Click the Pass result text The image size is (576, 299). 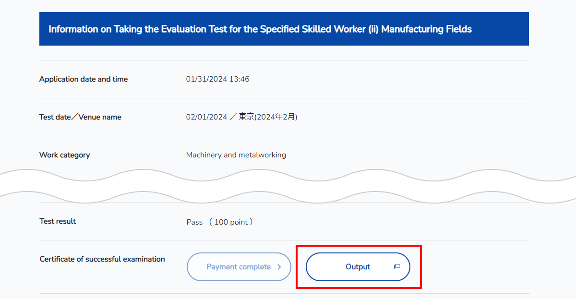coord(194,222)
